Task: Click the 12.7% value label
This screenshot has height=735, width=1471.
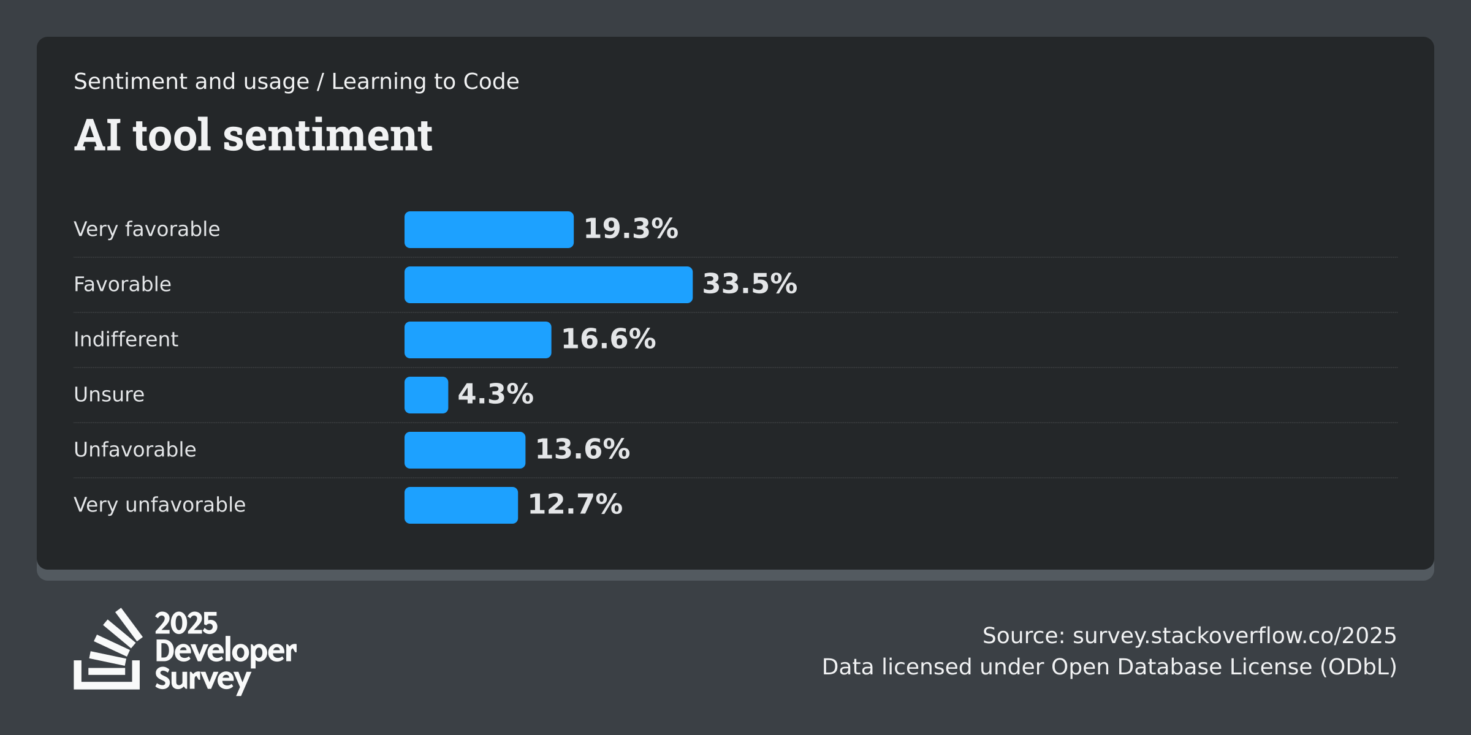Action: click(x=576, y=505)
